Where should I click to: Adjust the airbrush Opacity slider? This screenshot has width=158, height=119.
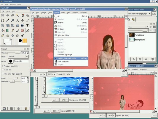(15, 53)
